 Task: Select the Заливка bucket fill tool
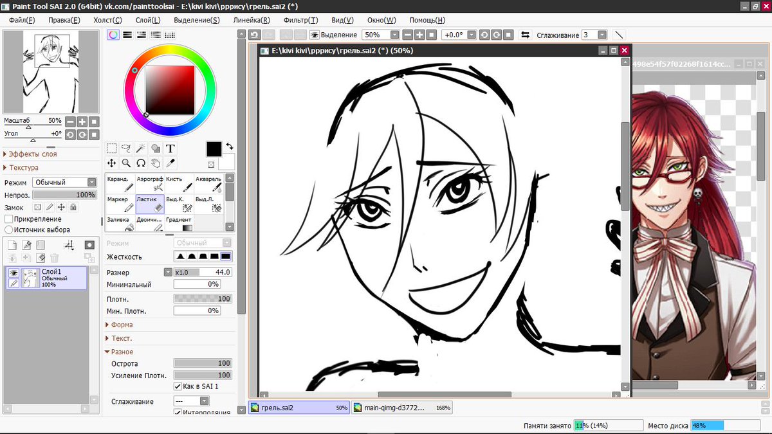pos(120,223)
